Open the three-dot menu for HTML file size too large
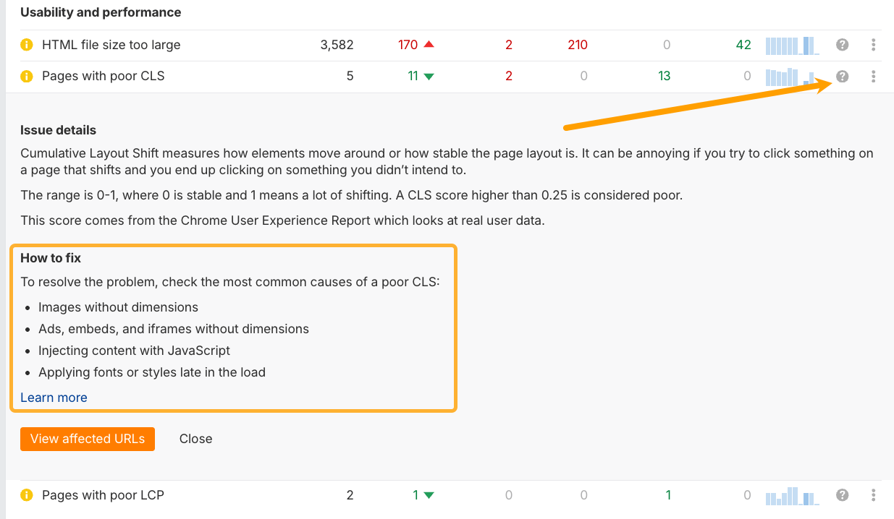 [x=873, y=45]
